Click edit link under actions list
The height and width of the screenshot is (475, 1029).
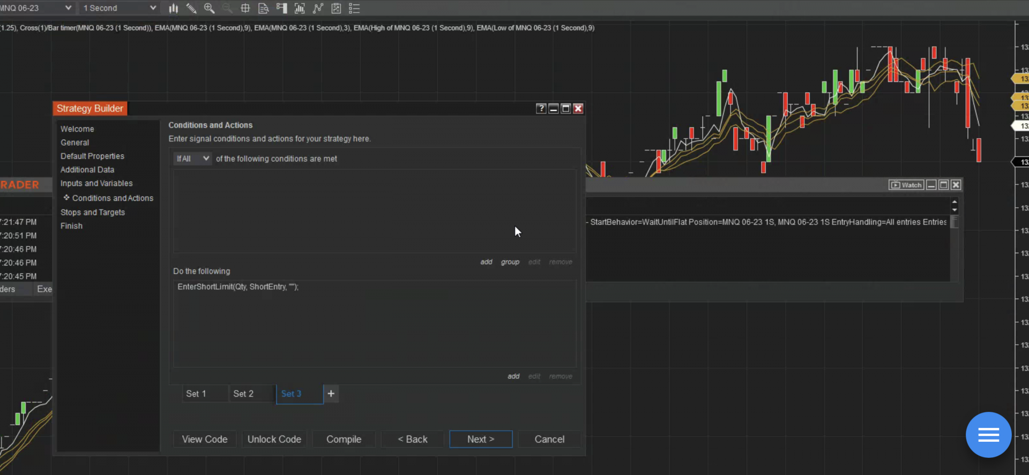click(534, 376)
